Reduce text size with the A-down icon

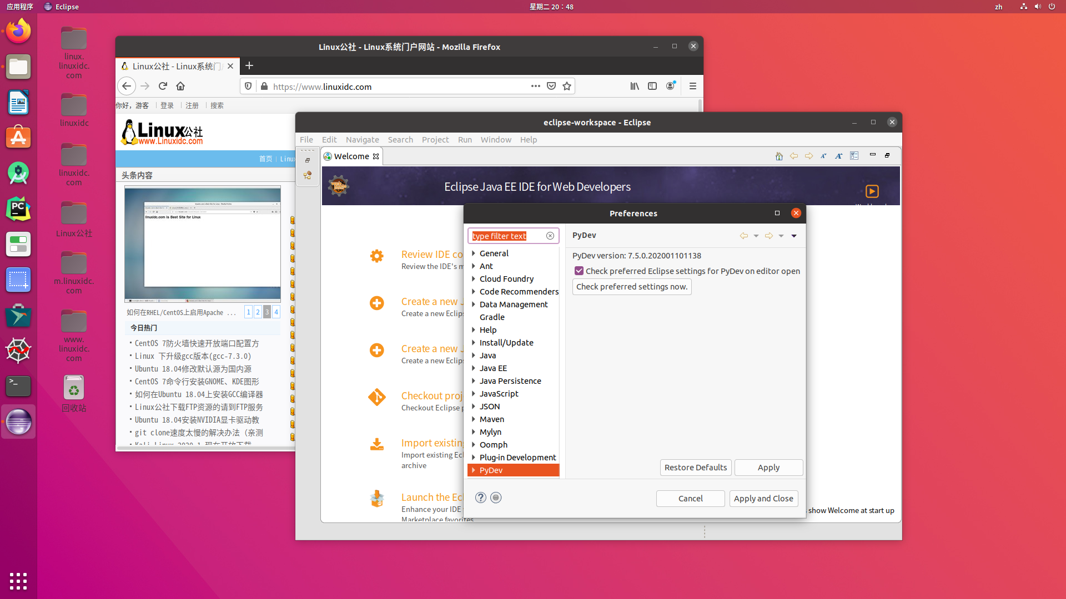pyautogui.click(x=823, y=156)
